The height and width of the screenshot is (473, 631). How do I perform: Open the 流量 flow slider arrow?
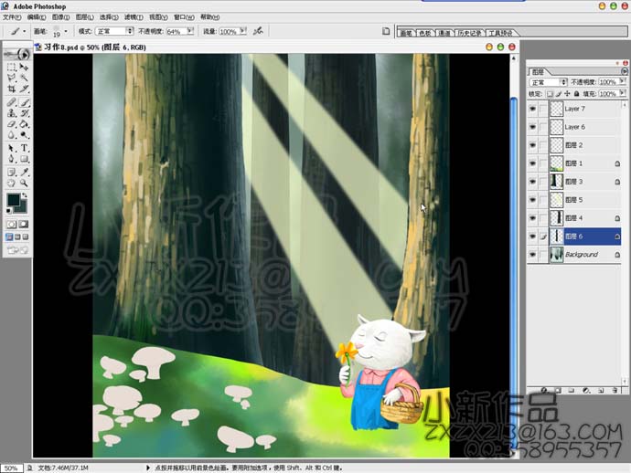(243, 31)
